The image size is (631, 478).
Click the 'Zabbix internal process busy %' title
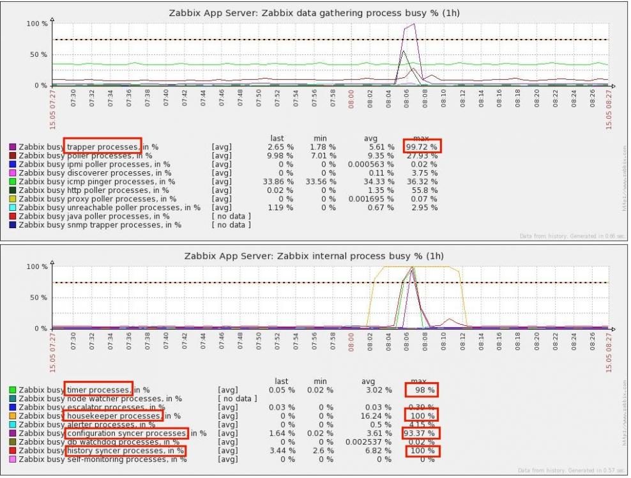click(314, 256)
